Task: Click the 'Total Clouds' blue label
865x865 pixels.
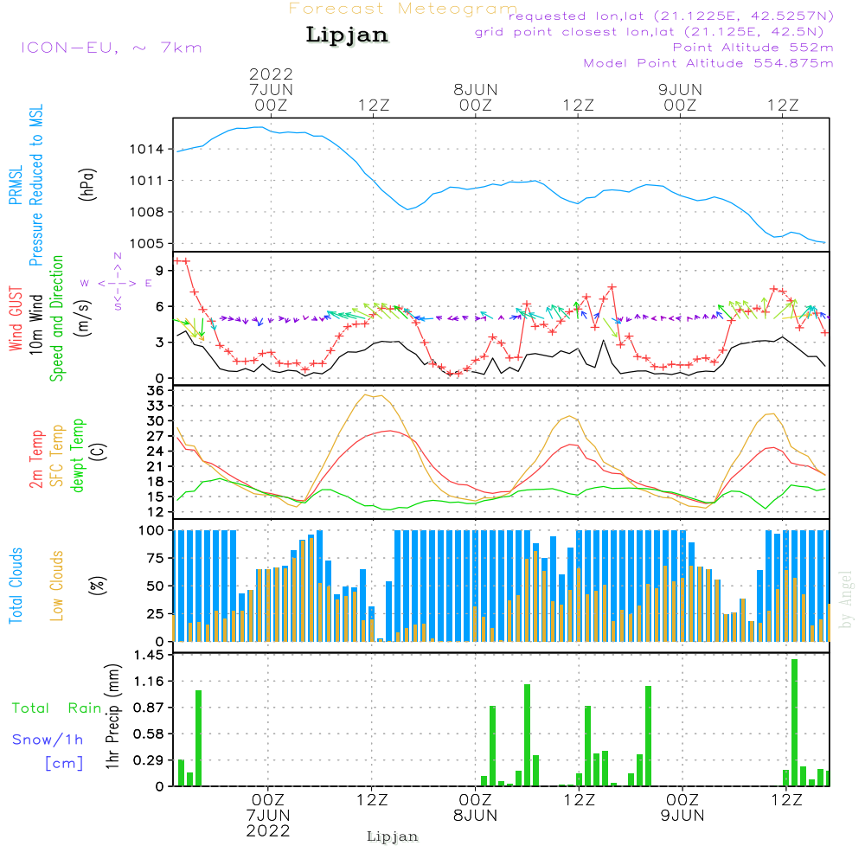Action: pos(16,586)
